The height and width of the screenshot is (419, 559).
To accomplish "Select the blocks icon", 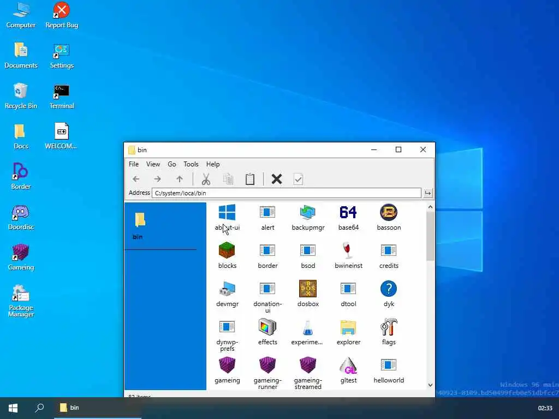I will coord(227,250).
